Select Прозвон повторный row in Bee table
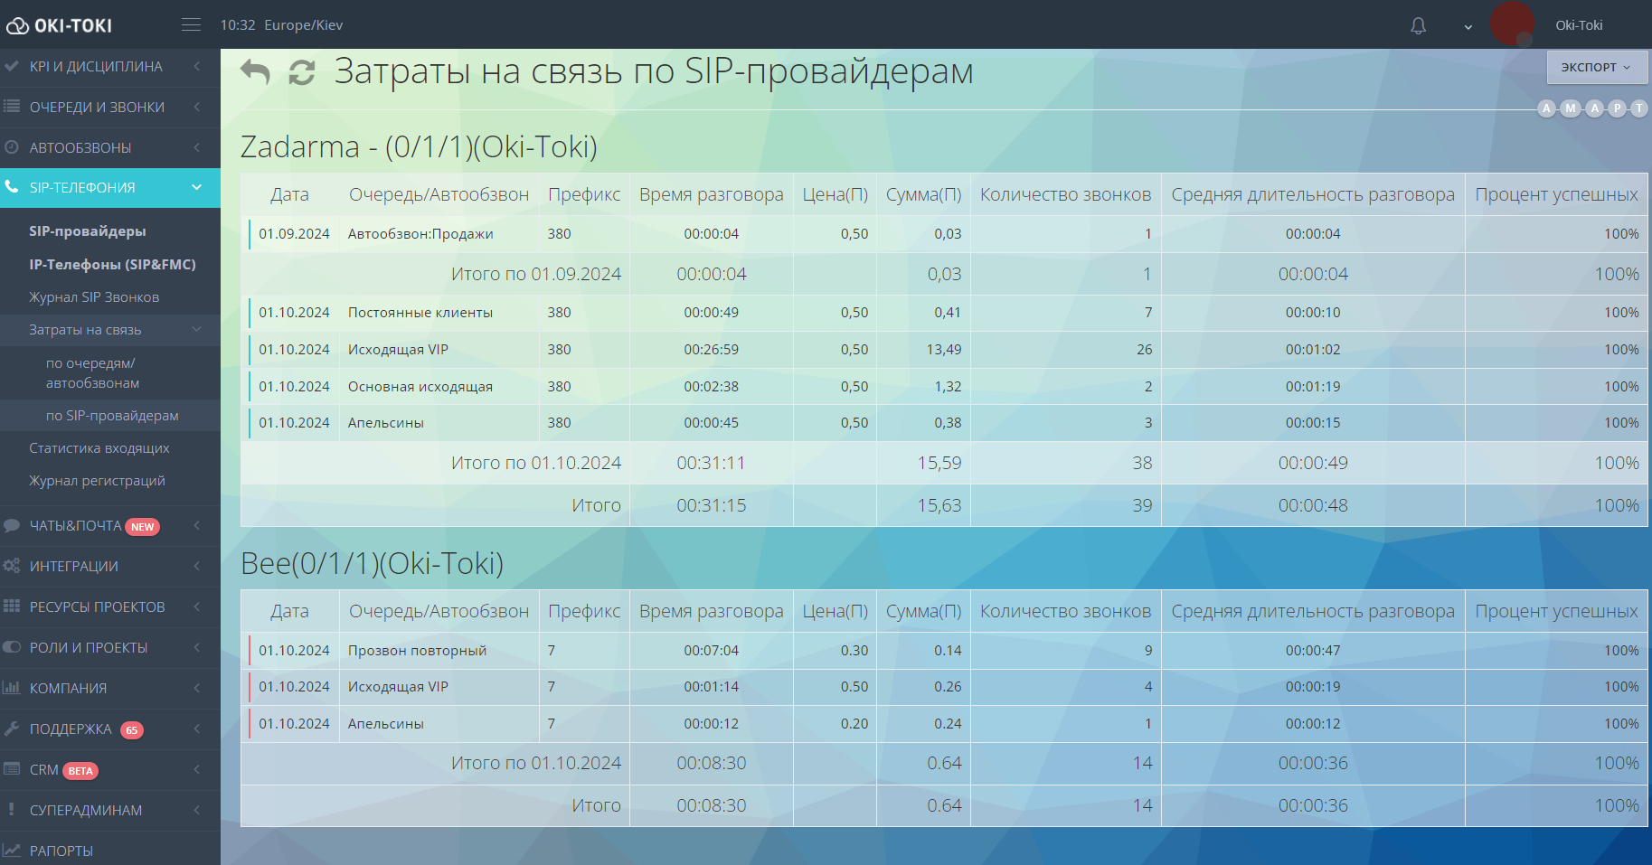This screenshot has width=1652, height=865. pos(944,651)
